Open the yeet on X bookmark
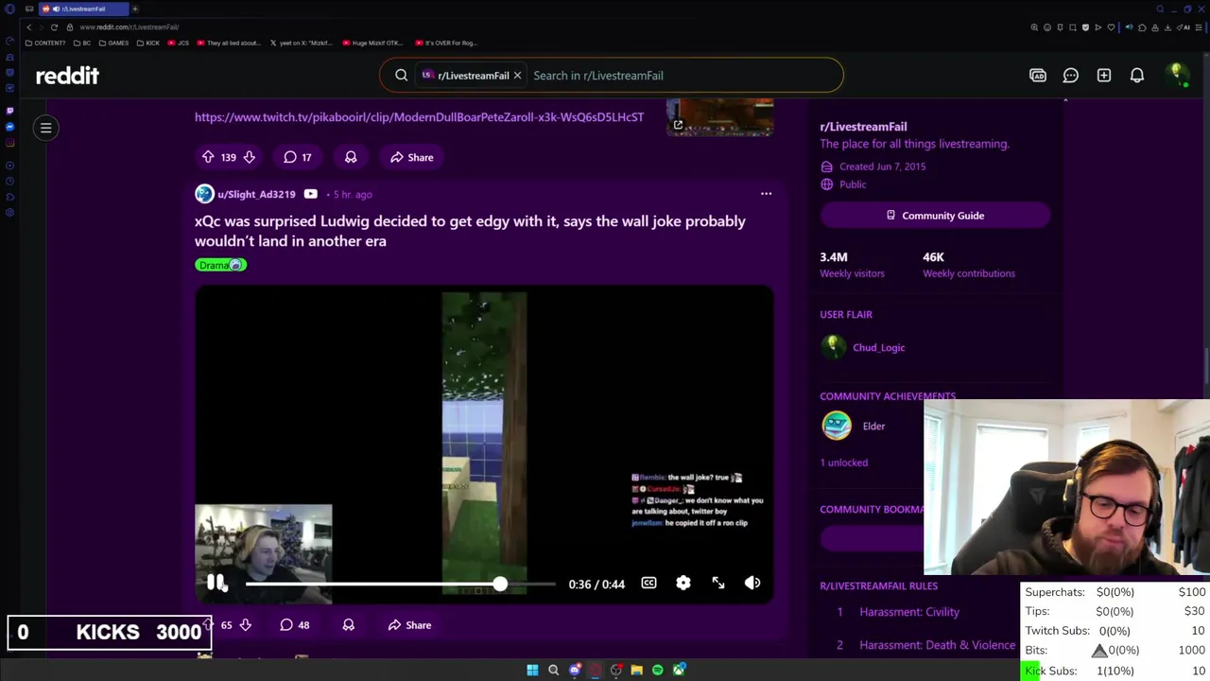The width and height of the screenshot is (1210, 681). point(302,43)
